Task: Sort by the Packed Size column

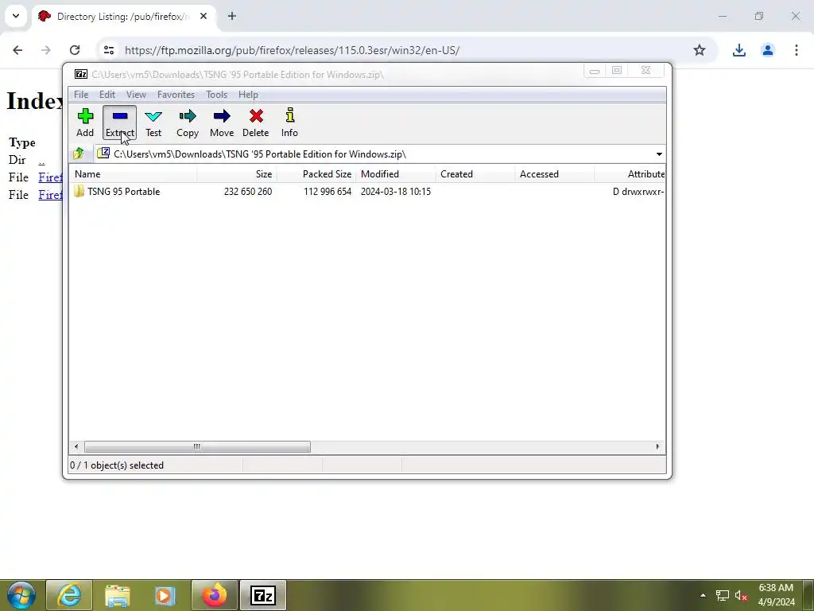Action: 316,174
